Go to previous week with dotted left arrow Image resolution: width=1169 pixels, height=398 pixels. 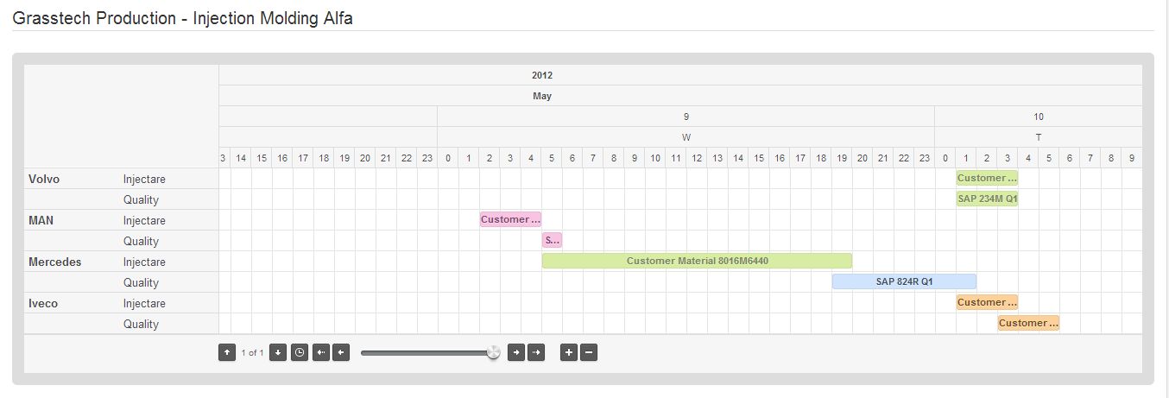pos(321,352)
